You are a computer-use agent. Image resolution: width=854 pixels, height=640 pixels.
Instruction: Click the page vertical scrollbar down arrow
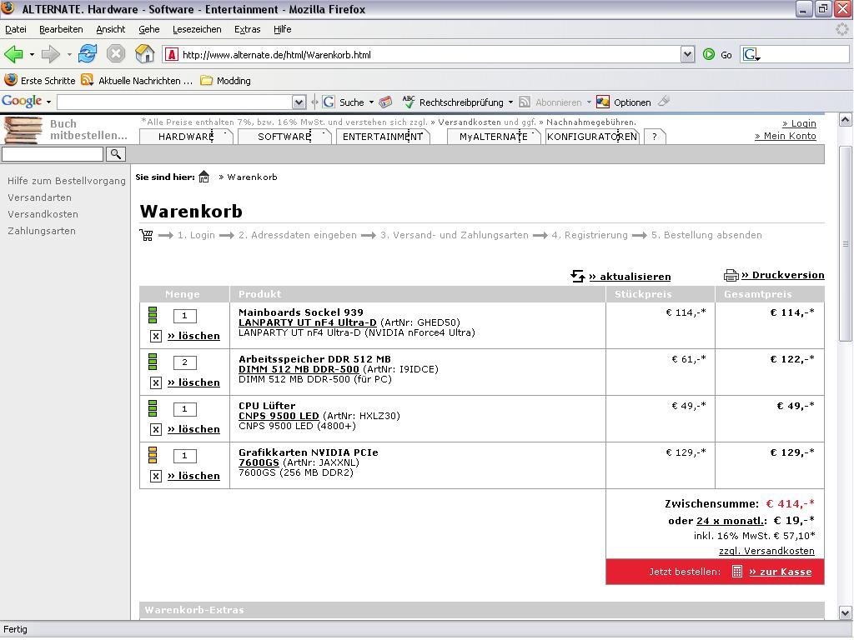[x=846, y=612]
